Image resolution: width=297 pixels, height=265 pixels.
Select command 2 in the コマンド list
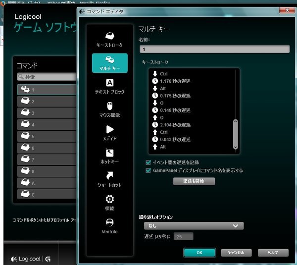point(47,101)
